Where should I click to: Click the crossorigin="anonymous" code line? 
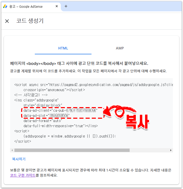[x=54, y=90]
